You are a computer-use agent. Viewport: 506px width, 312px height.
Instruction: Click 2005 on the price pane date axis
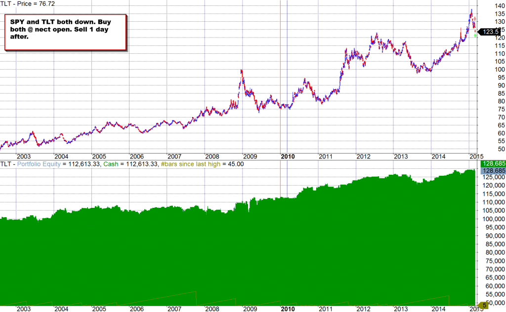pos(99,156)
